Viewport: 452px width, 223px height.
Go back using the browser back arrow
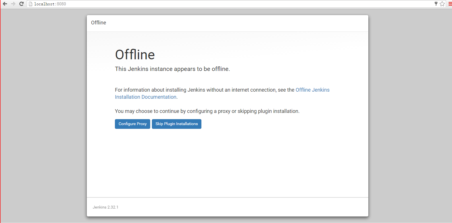coord(5,4)
